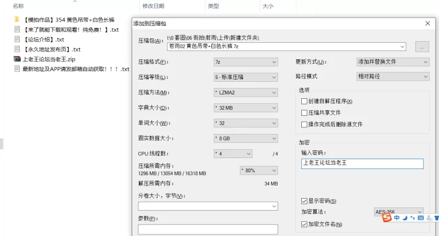The width and height of the screenshot is (439, 236).
Task: Close the 添加到压缩包 dialog
Action: pos(427,24)
